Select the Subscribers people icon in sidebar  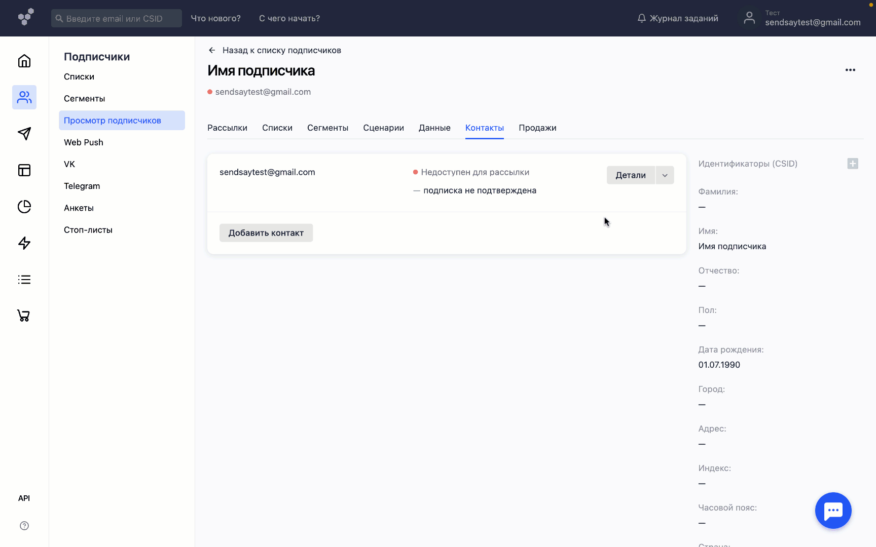tap(24, 97)
